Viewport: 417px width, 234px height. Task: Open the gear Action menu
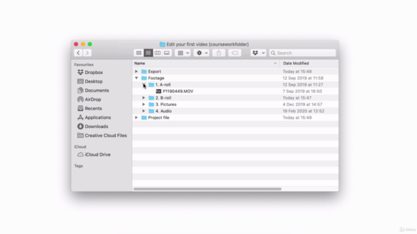pyautogui.click(x=201, y=53)
